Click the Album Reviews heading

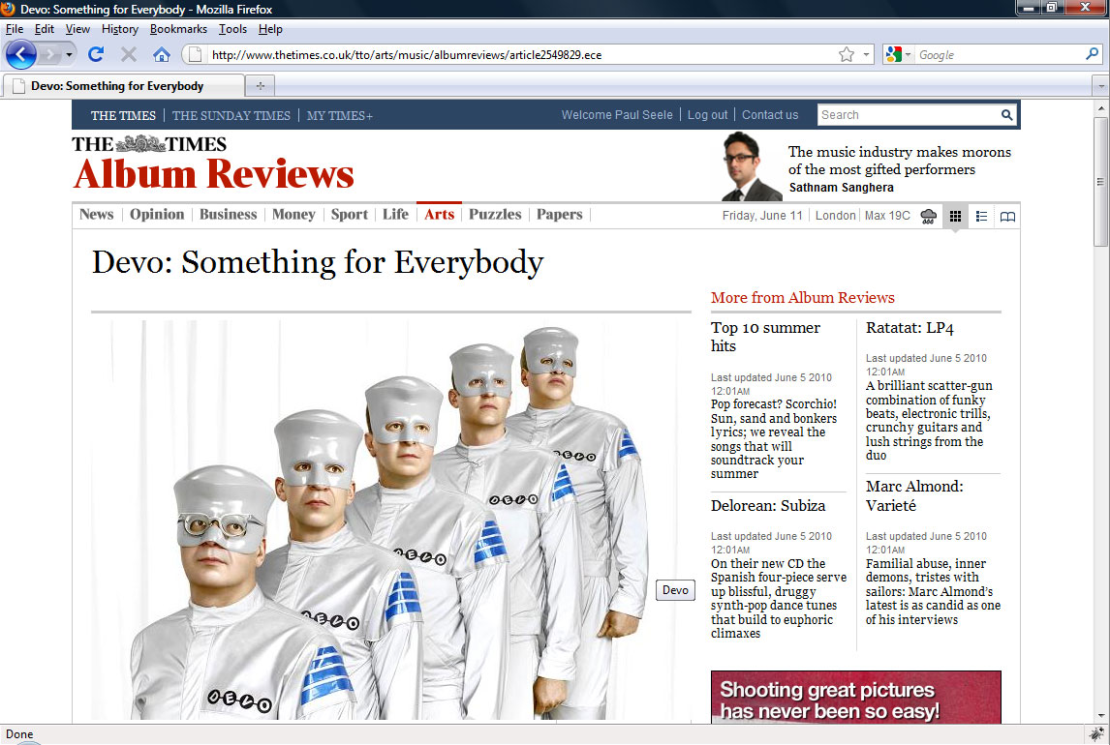point(213,174)
